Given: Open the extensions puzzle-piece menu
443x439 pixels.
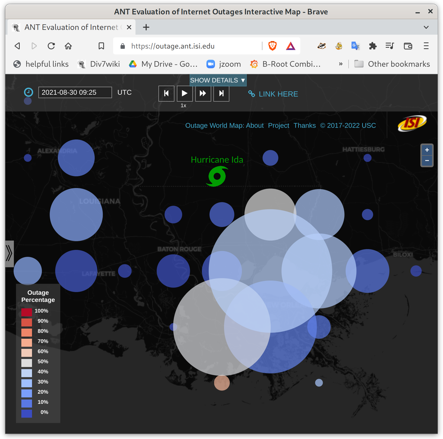Looking at the screenshot, I should pos(373,46).
